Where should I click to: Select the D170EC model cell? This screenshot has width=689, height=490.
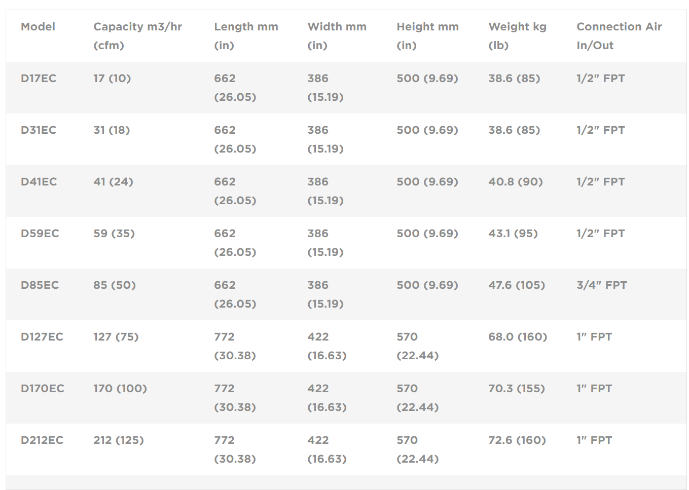tap(43, 389)
